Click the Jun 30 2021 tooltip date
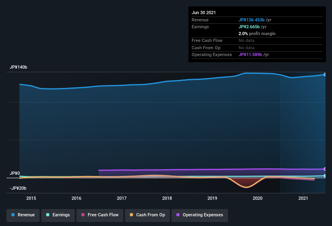This screenshot has height=226, width=332. tap(204, 13)
